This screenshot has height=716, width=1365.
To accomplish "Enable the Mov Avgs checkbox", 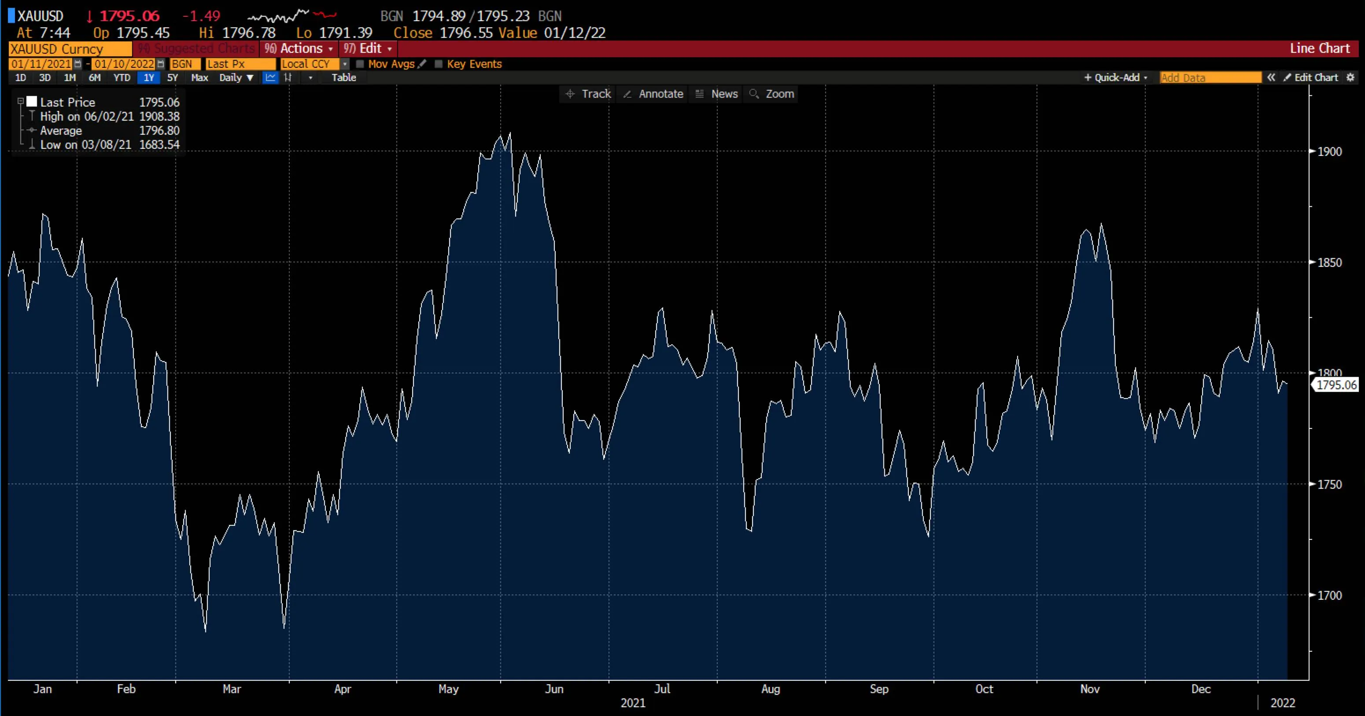I will (x=361, y=64).
